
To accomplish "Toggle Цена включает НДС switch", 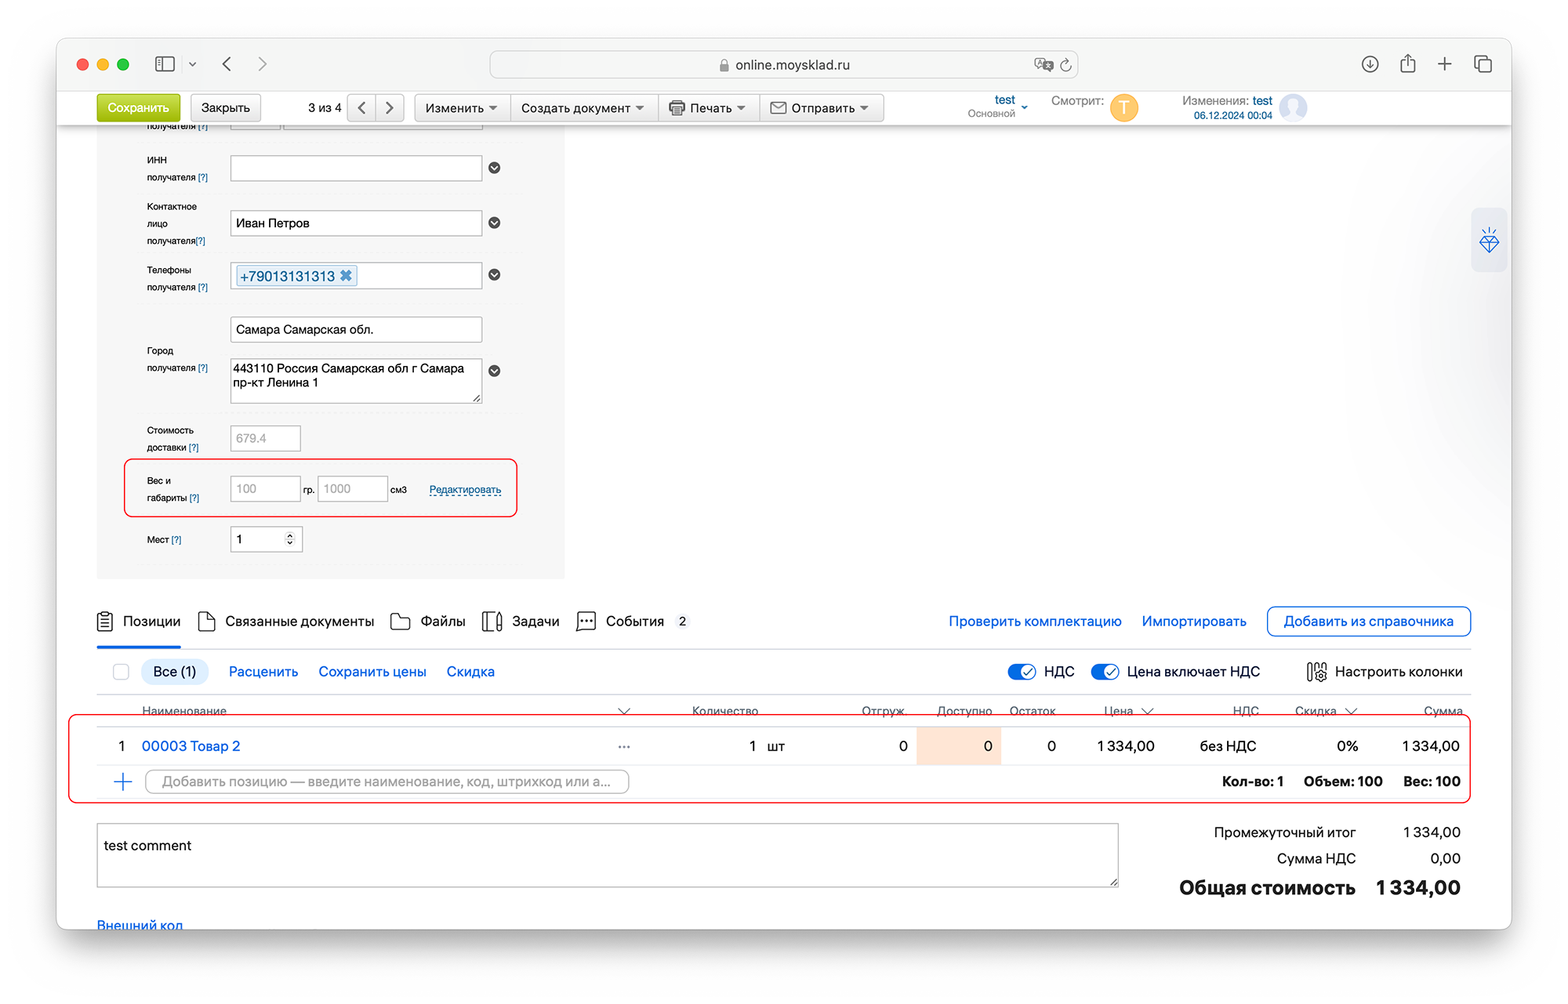I will [x=1105, y=672].
